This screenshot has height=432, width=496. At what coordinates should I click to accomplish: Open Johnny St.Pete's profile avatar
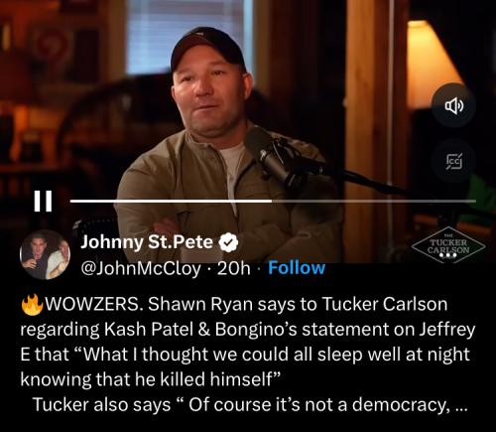pyautogui.click(x=46, y=254)
